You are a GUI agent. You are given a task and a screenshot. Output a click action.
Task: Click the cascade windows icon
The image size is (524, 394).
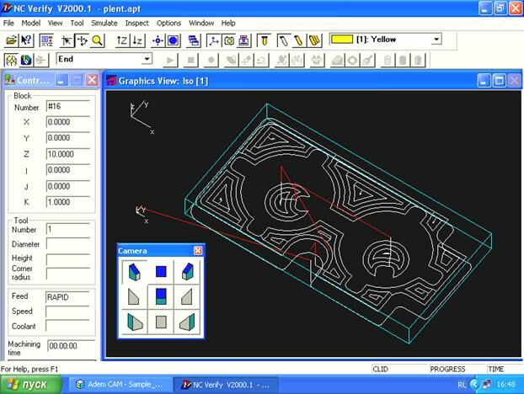pos(194,40)
